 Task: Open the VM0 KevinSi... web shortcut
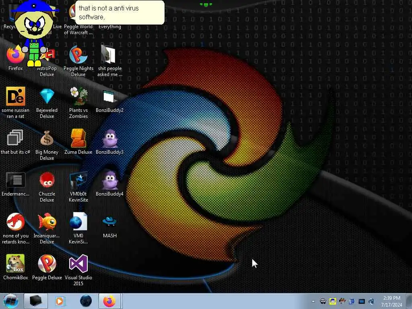pyautogui.click(x=78, y=228)
